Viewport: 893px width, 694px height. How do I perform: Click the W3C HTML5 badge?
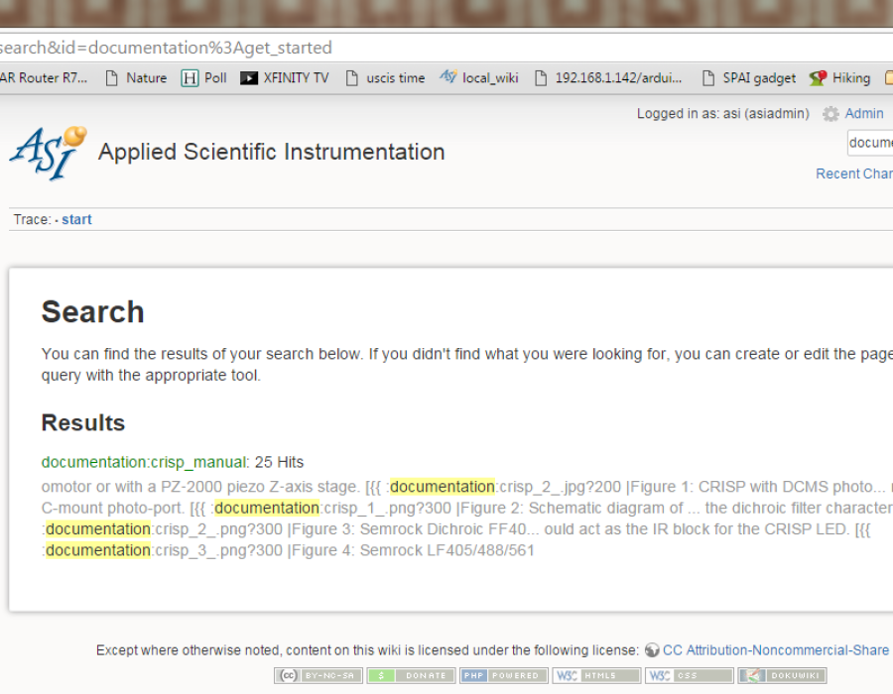[596, 675]
